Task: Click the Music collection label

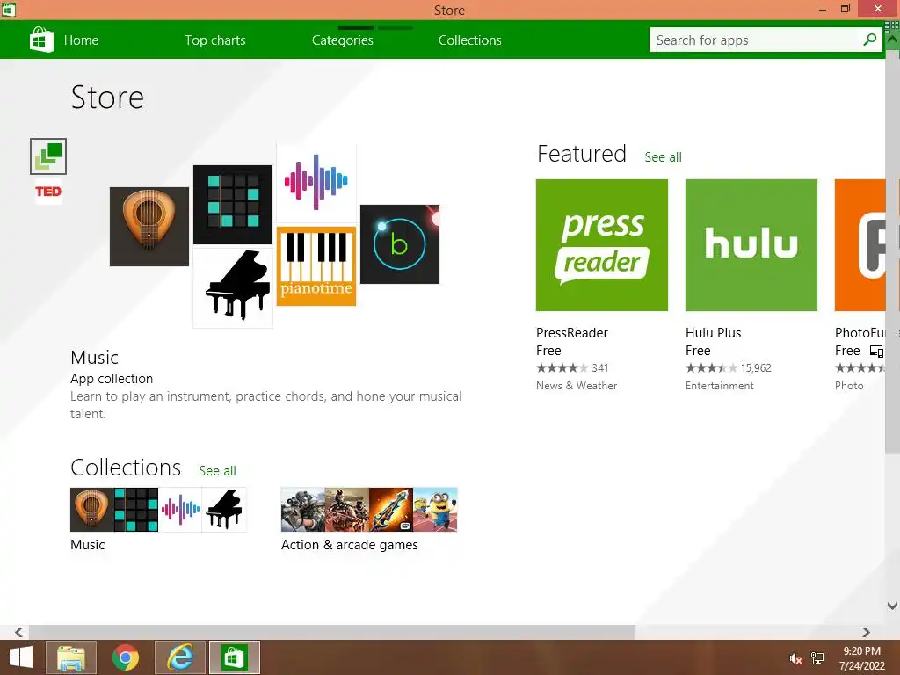Action: 88,545
